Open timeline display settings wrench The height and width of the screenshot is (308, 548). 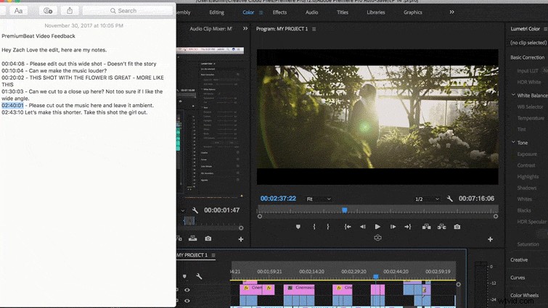(199, 276)
